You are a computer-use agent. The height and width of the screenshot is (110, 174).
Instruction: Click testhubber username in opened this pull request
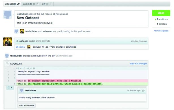22,14
